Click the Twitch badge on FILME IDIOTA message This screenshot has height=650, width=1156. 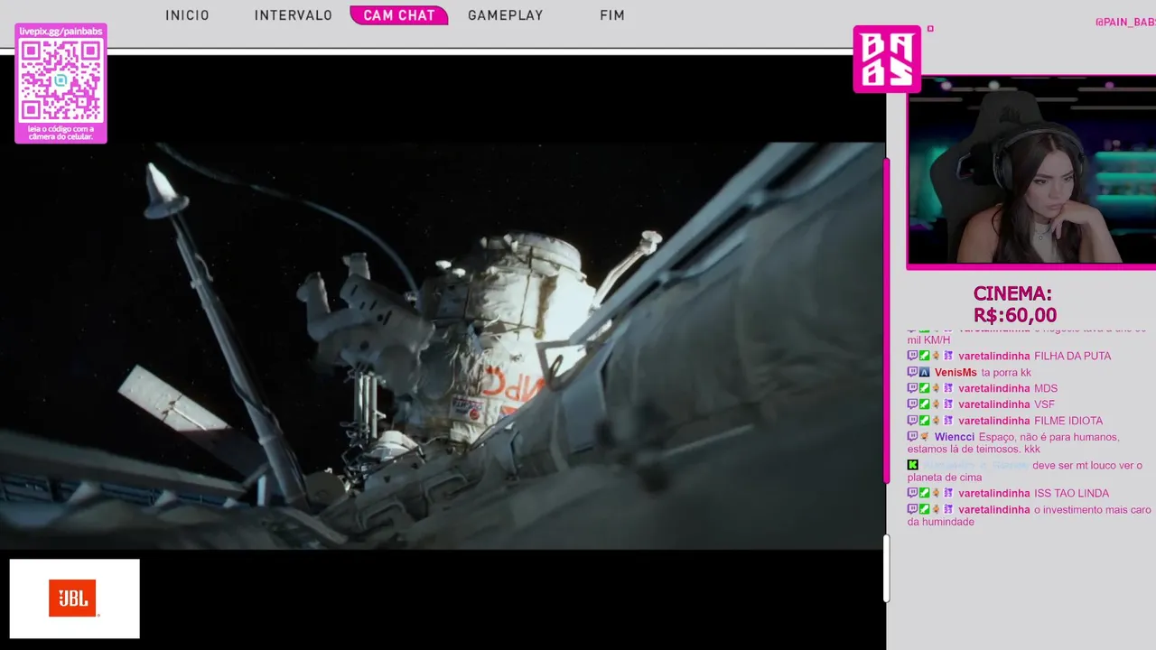[912, 421]
